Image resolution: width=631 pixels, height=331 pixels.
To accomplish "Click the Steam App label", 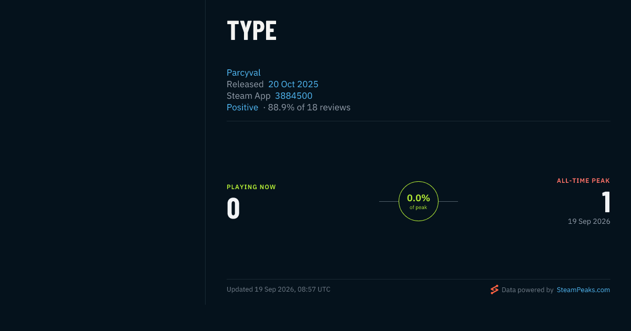I will (x=249, y=96).
